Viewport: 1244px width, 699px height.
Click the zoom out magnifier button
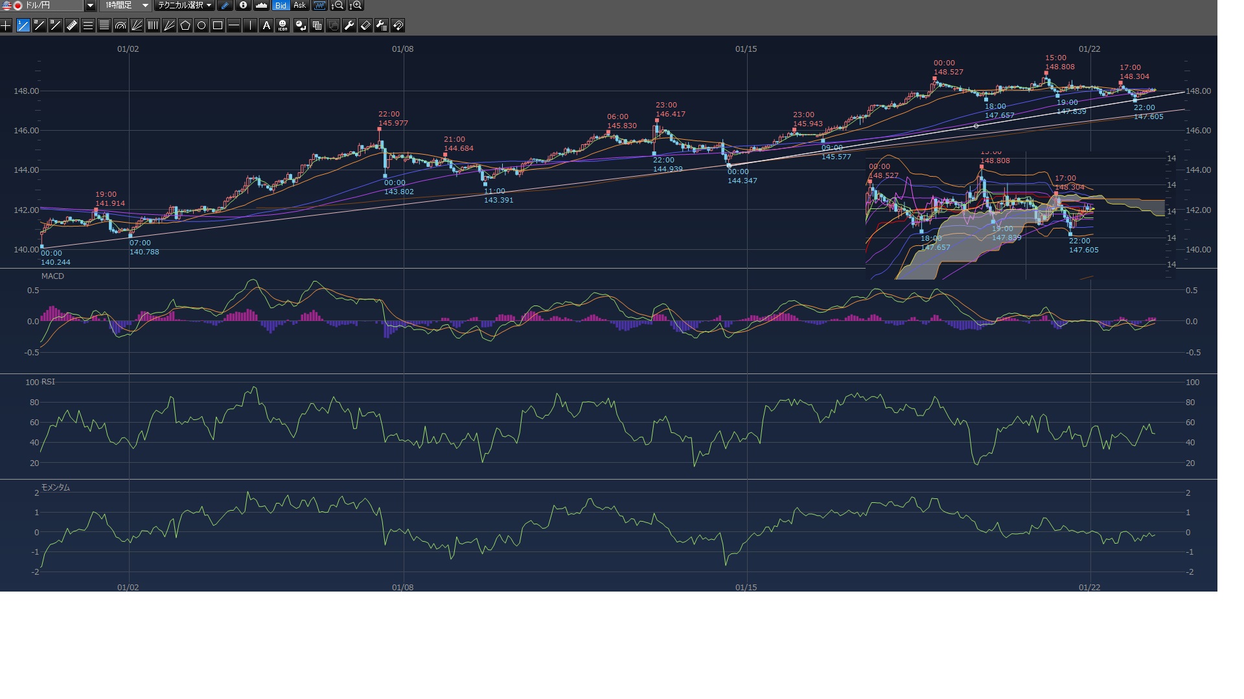coord(338,6)
